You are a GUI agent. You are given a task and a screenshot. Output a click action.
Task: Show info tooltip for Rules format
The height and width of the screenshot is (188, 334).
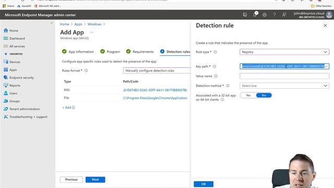coord(86,70)
